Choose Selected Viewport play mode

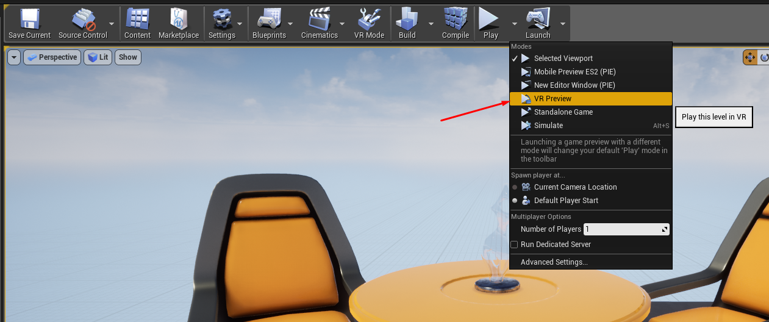point(590,59)
